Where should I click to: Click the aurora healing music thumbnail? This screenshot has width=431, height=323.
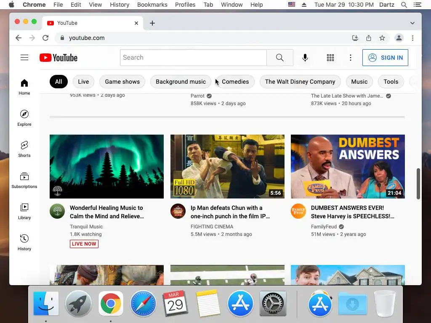(x=106, y=167)
